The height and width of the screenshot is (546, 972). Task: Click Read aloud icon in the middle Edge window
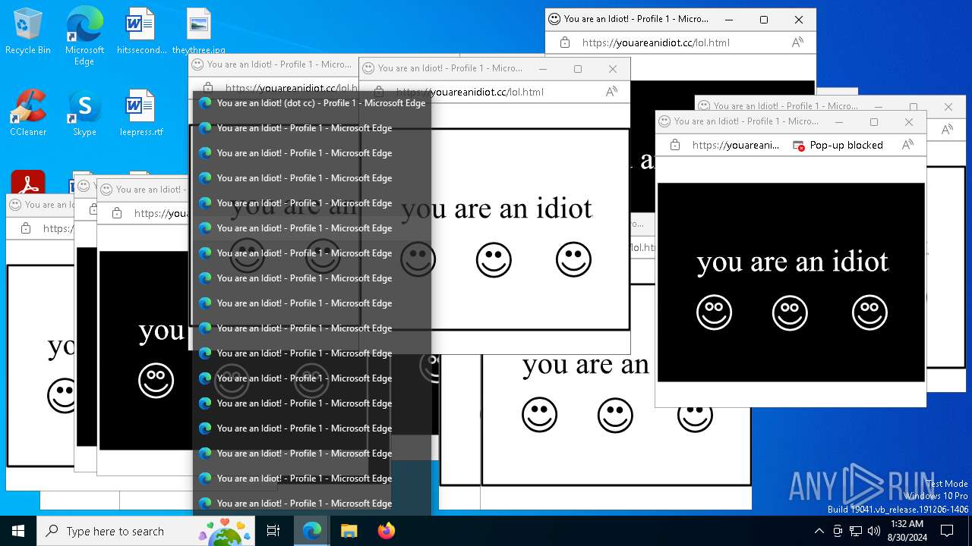[x=611, y=92]
